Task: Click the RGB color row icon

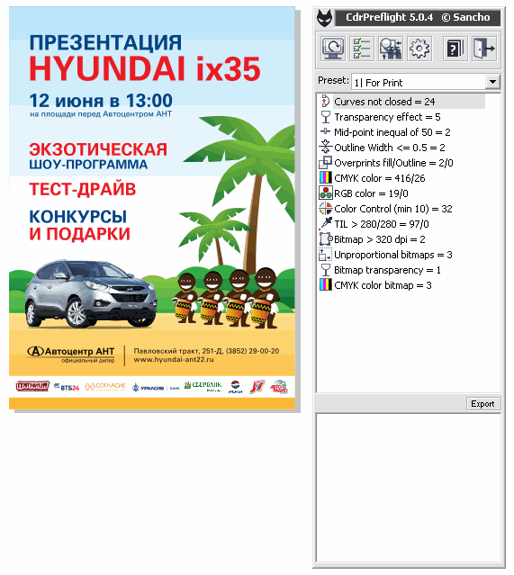Action: click(325, 193)
